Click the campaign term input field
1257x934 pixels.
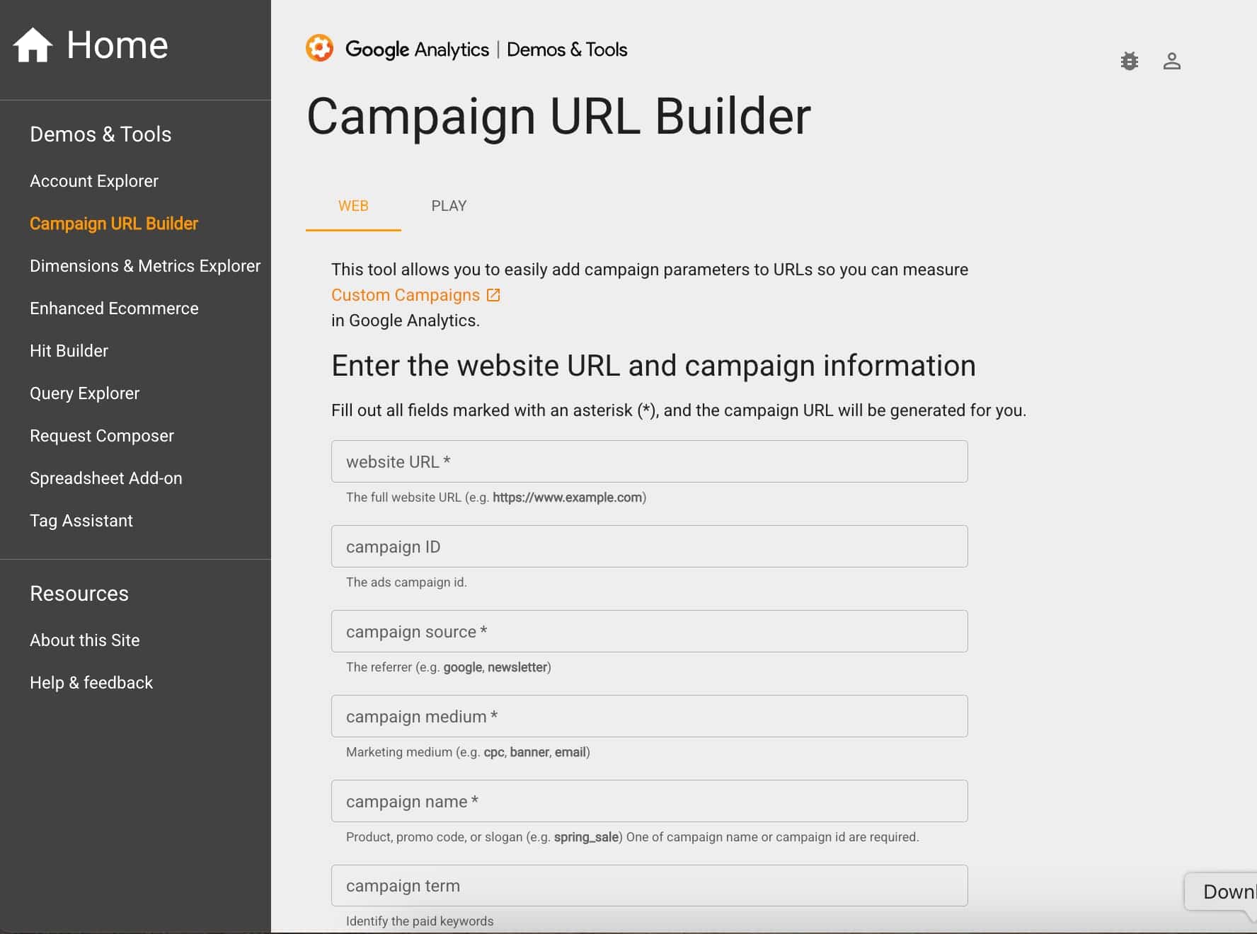pyautogui.click(x=649, y=885)
